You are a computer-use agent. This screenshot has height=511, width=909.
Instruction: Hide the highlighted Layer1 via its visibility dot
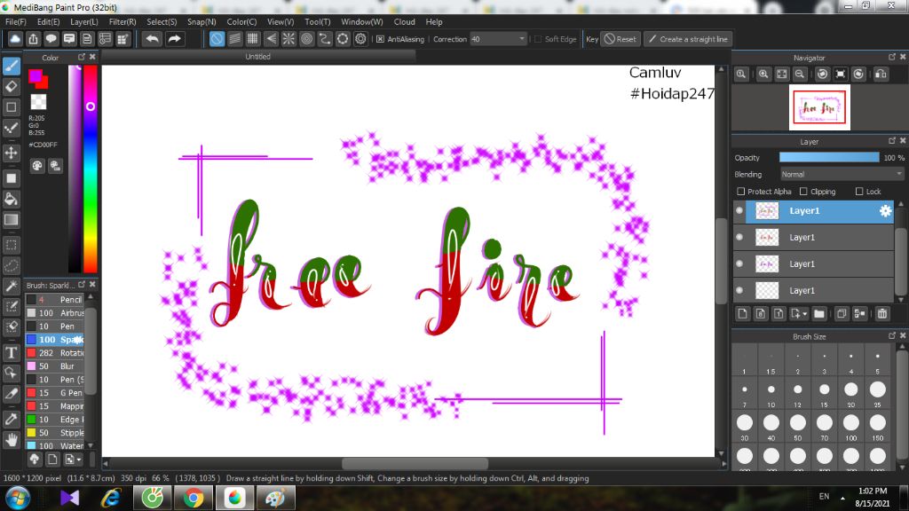pyautogui.click(x=739, y=211)
